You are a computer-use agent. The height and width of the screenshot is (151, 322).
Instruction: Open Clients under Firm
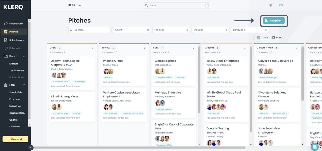14,120
